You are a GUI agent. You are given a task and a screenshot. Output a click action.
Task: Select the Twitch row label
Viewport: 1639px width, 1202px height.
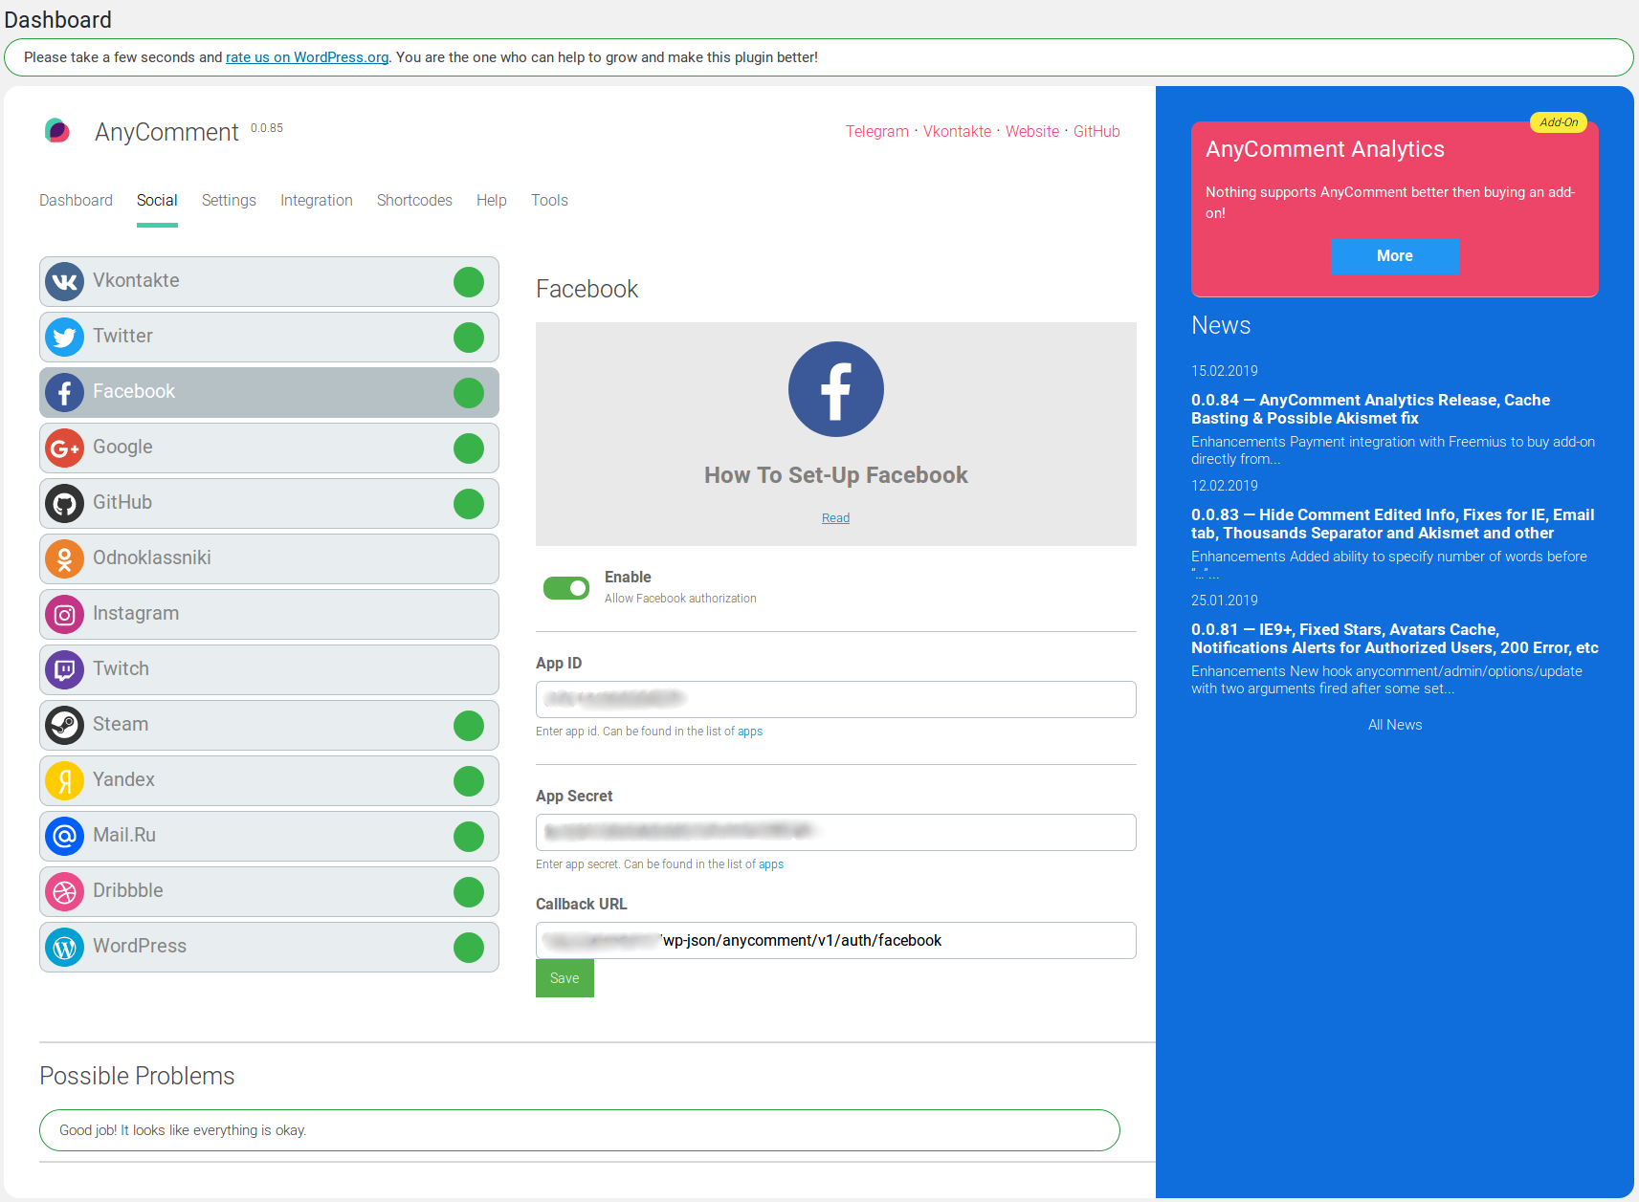(121, 668)
